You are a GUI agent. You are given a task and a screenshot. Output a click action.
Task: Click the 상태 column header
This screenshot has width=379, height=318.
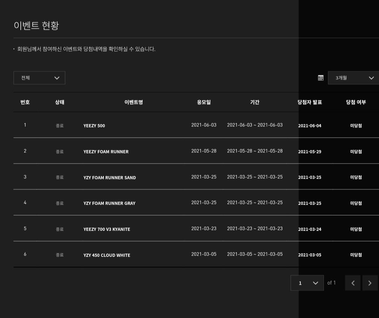tap(60, 102)
